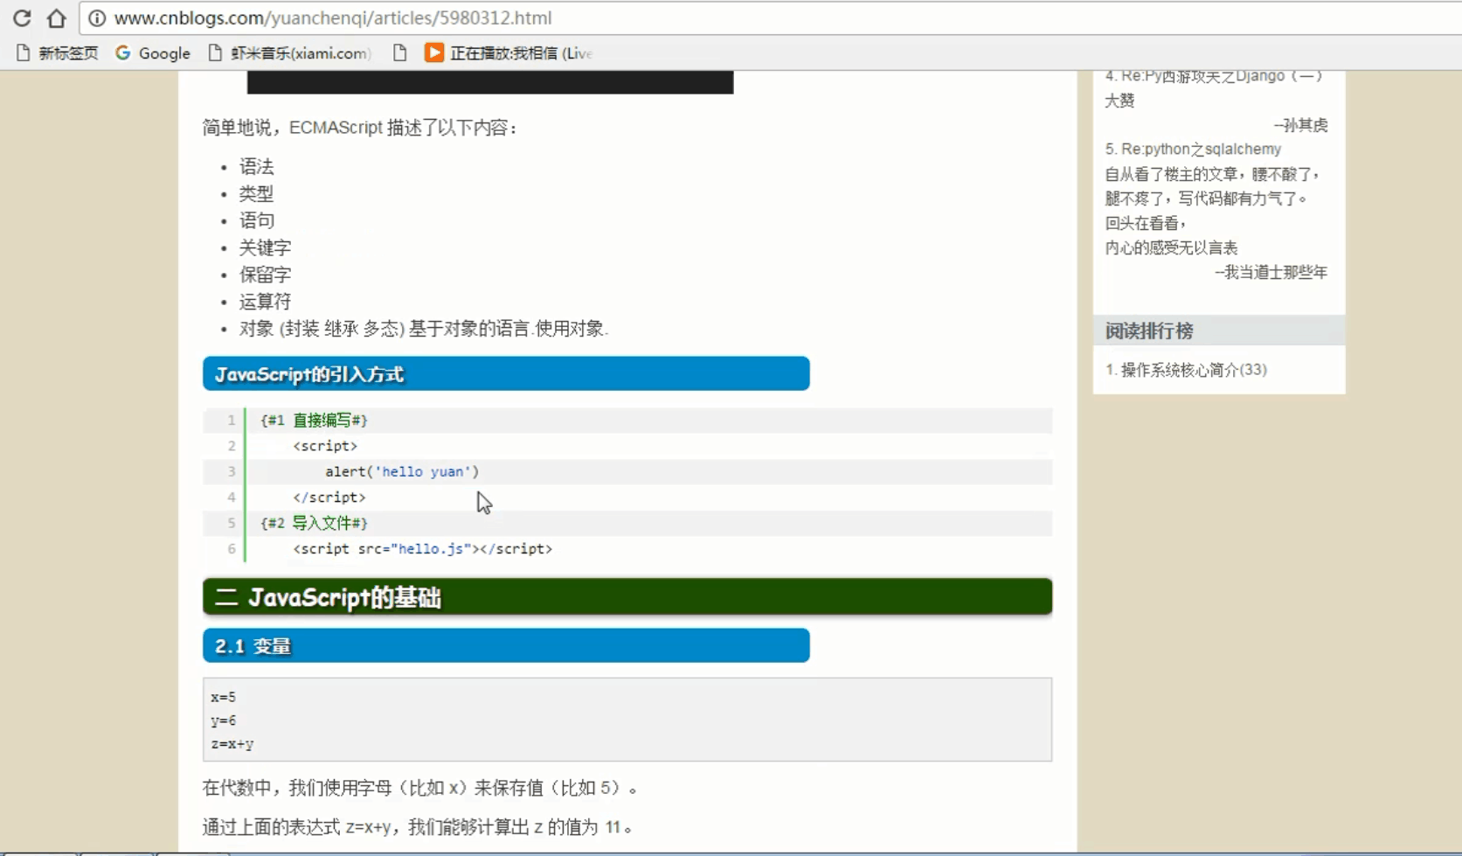Image resolution: width=1462 pixels, height=856 pixels.
Task: Click the 对象 (封装 继承 多态) list item
Action: 424,329
